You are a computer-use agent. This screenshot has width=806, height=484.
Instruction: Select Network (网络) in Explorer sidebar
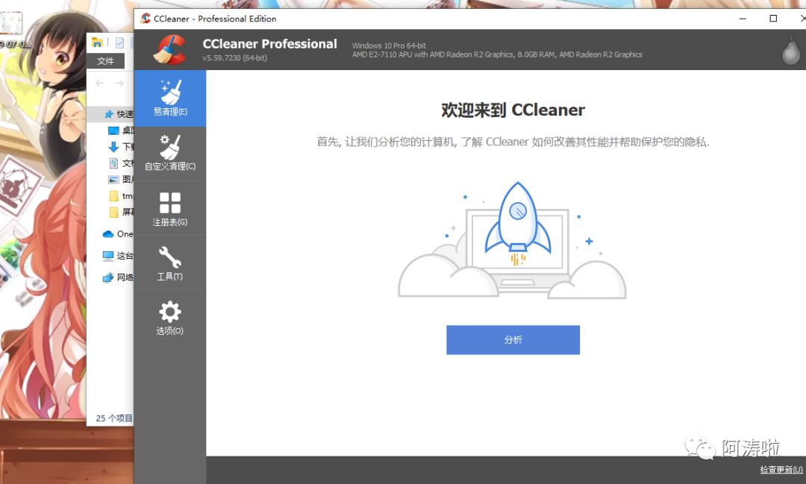pos(118,277)
